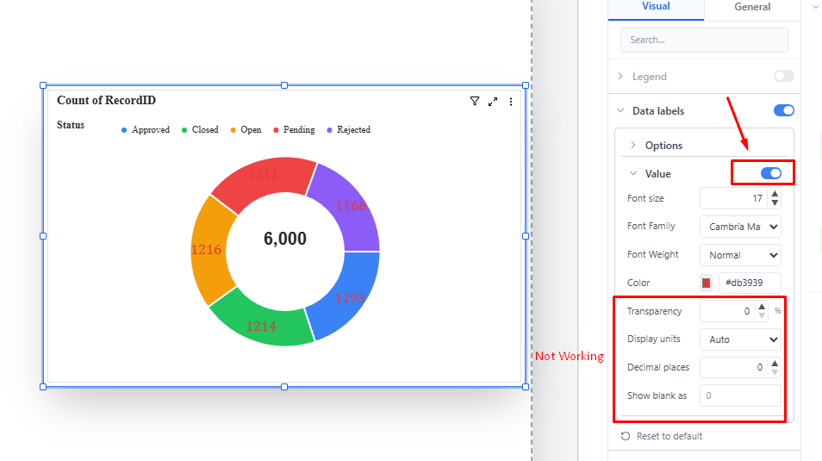822x461 pixels.
Task: Select the Visual tab
Action: [x=656, y=7]
